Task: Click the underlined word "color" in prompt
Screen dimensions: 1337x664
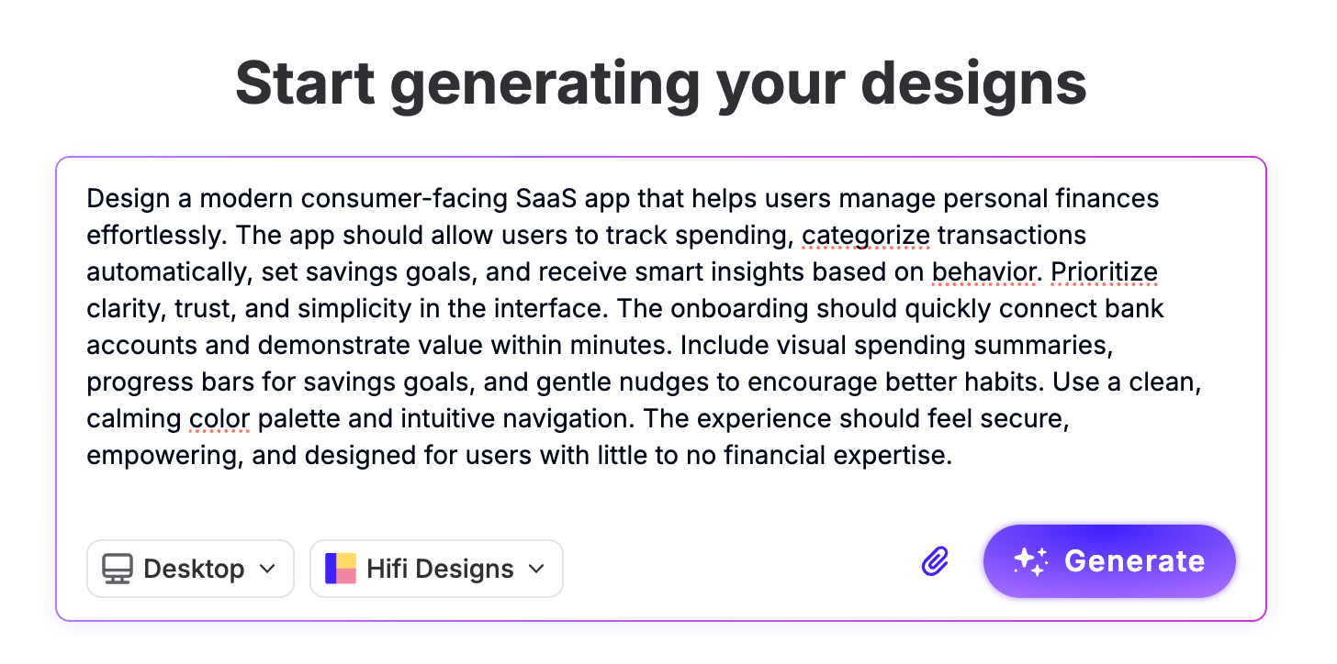Action: point(219,418)
